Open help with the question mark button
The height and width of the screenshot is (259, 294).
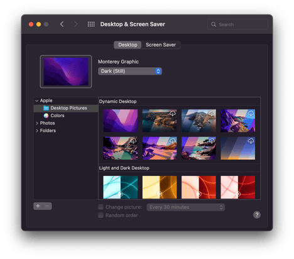pyautogui.click(x=257, y=214)
